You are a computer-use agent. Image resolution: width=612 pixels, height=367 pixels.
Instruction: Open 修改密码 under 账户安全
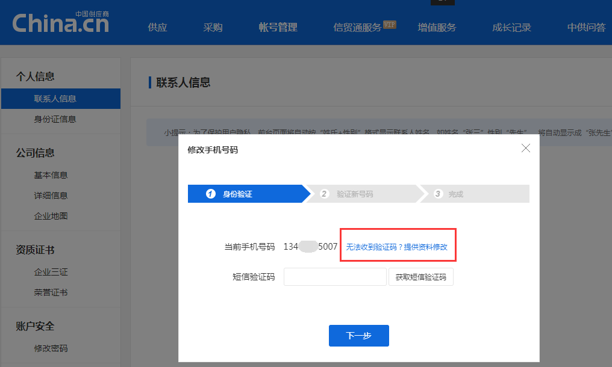click(x=51, y=348)
